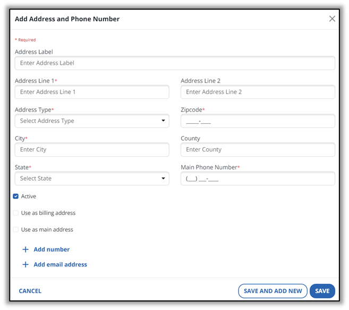Open the Select Address Type dropdown
Viewport: 349px width, 310px height.
[x=92, y=121]
